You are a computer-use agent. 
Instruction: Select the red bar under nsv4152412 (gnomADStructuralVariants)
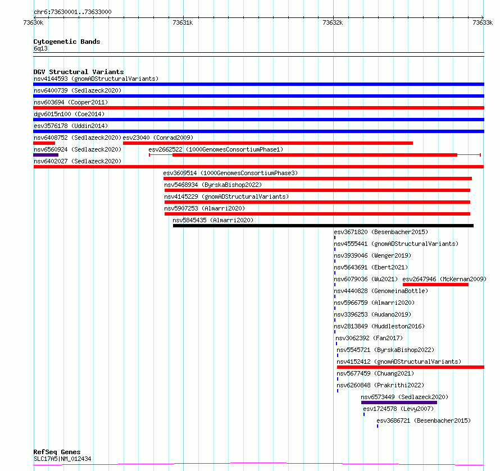click(411, 367)
